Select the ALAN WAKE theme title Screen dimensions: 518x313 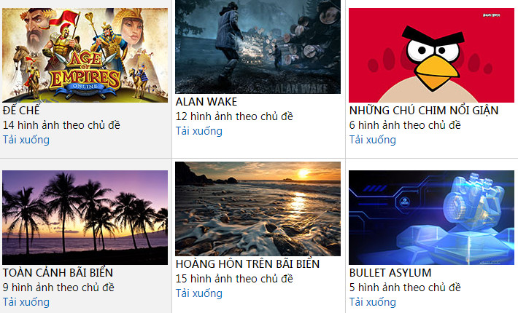point(206,102)
